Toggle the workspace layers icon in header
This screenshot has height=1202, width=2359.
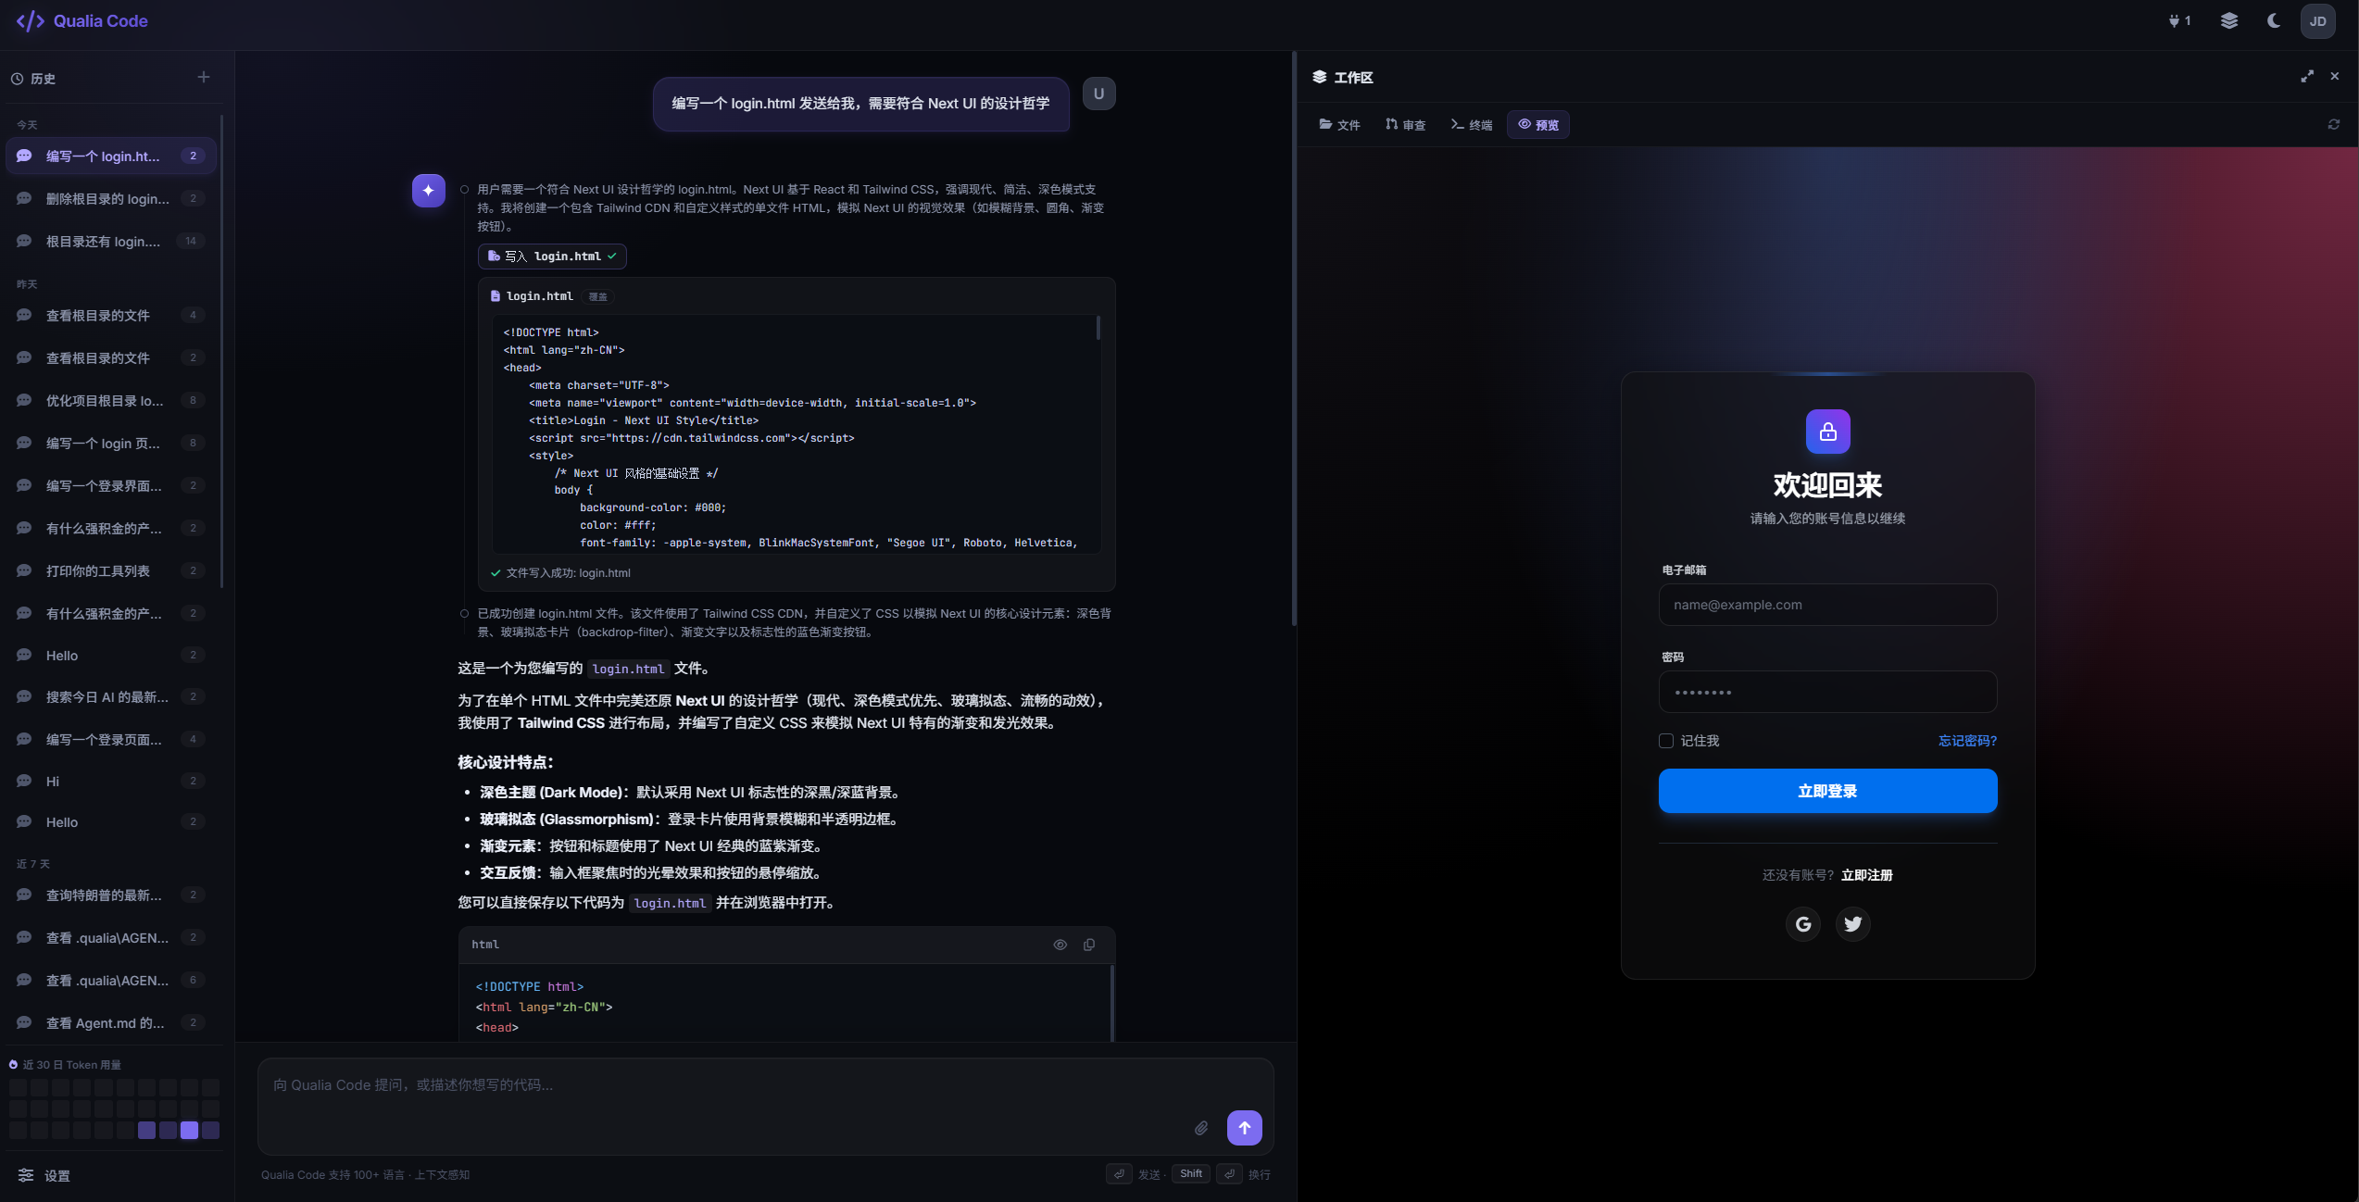click(x=2229, y=20)
